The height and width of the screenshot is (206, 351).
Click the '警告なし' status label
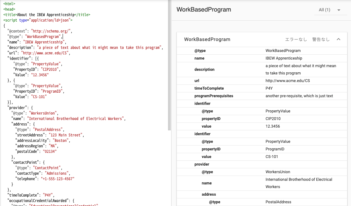coord(321,39)
